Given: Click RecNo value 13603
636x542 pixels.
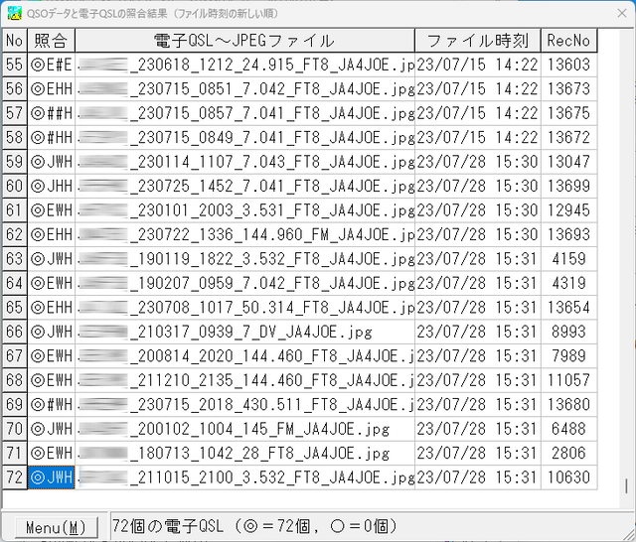Looking at the screenshot, I should 568,65.
